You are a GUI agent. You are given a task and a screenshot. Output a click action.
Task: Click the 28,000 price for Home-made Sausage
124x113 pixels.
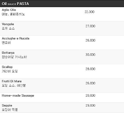90,95
